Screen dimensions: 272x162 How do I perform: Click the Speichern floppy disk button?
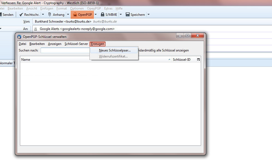point(135,15)
